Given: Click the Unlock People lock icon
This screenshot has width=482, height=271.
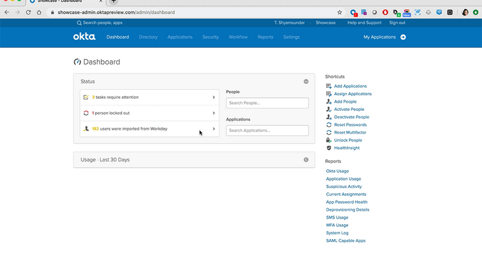Looking at the screenshot, I should click(x=328, y=140).
